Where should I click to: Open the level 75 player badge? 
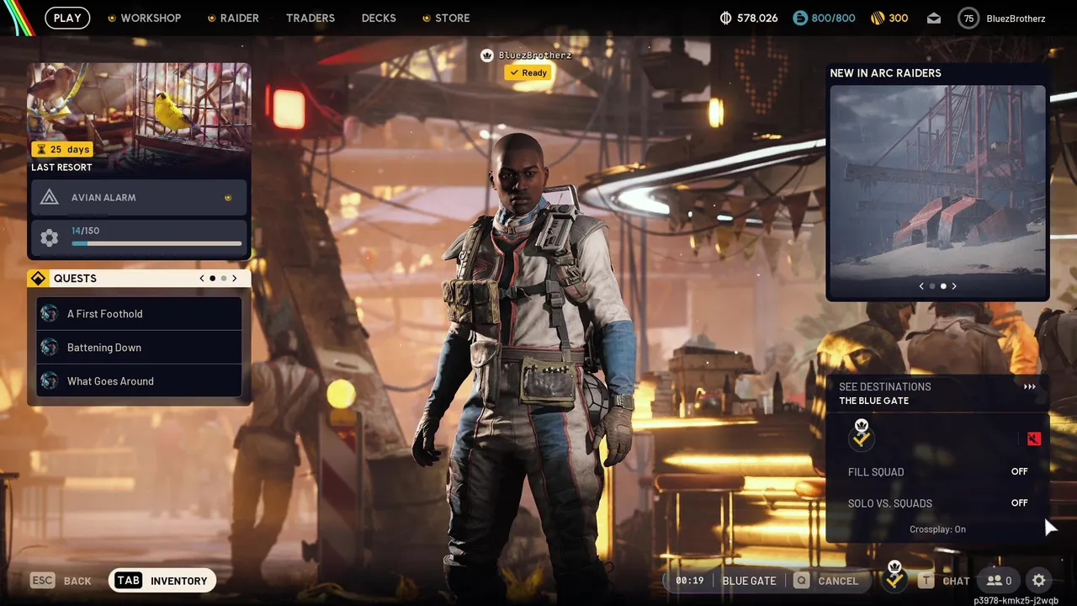(x=968, y=18)
